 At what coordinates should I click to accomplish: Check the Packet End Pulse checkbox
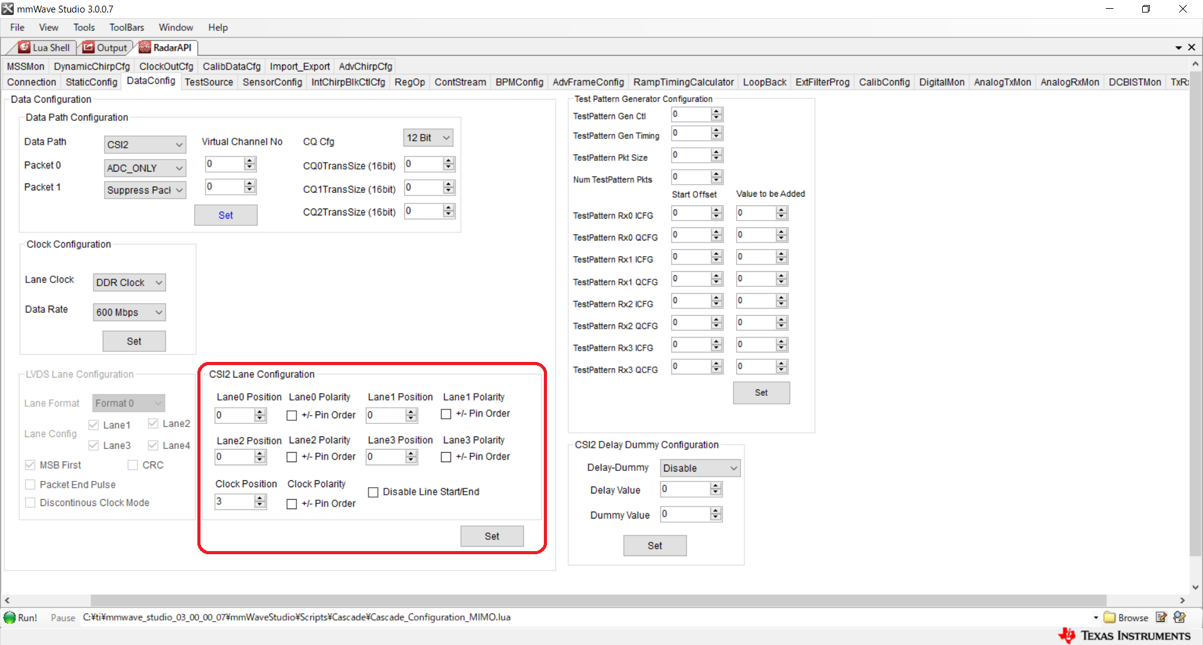(x=30, y=485)
